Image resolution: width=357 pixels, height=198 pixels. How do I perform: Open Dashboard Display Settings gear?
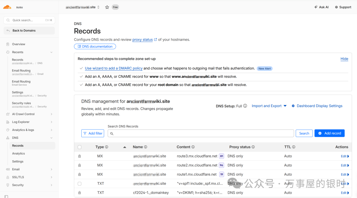pyautogui.click(x=293, y=106)
